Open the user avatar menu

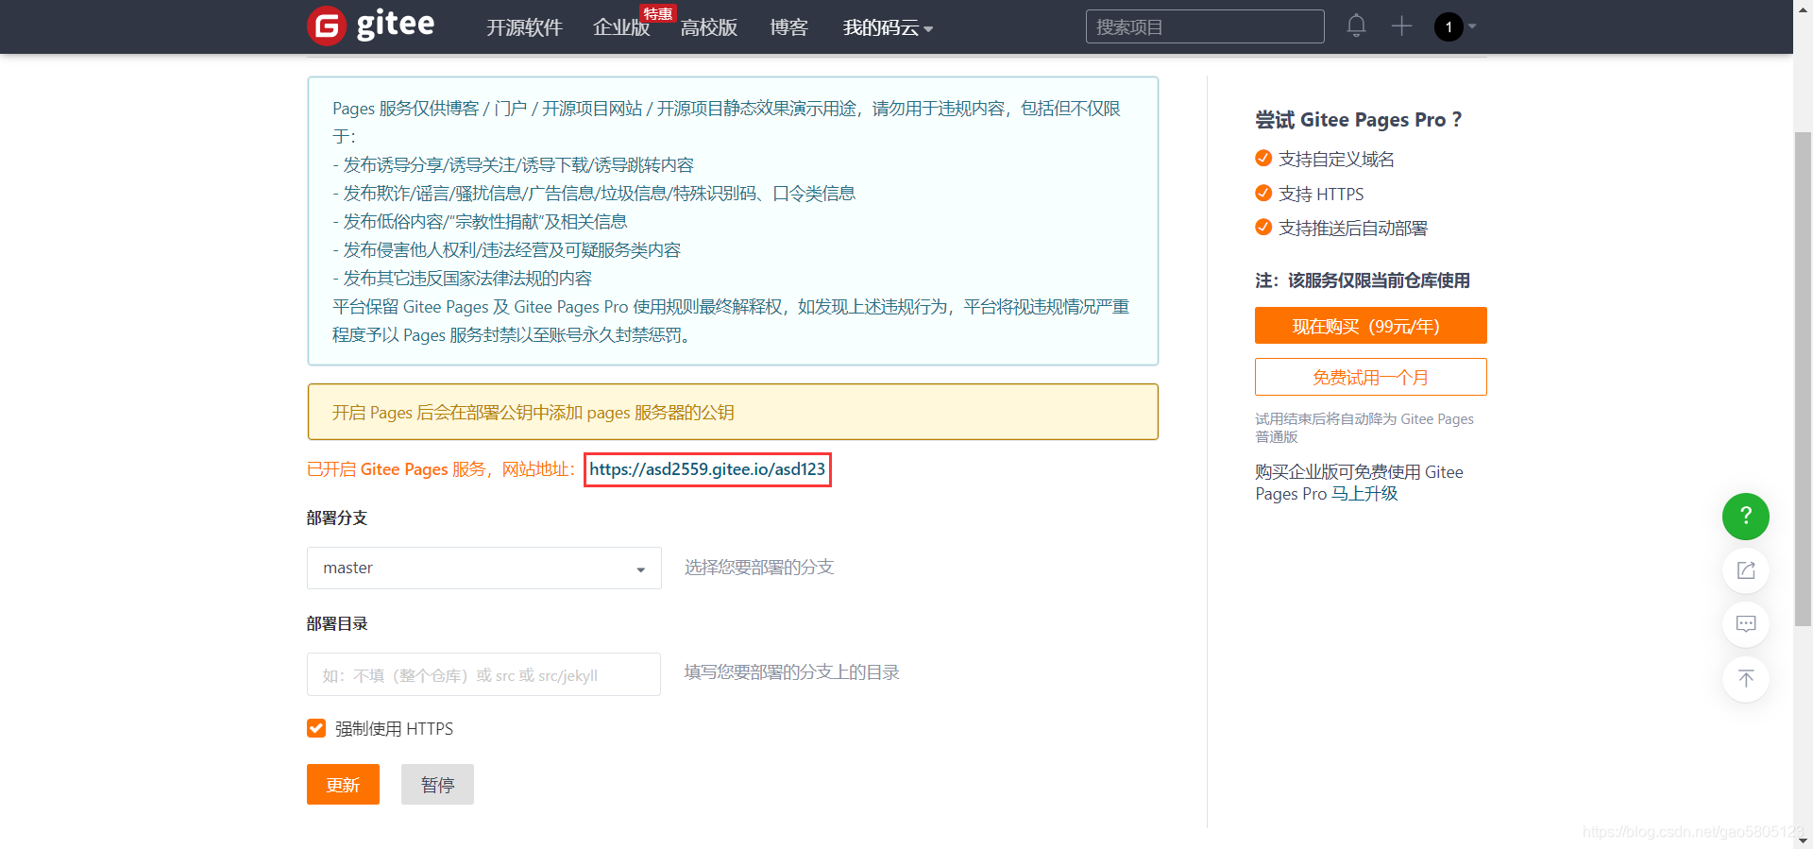point(1449,26)
